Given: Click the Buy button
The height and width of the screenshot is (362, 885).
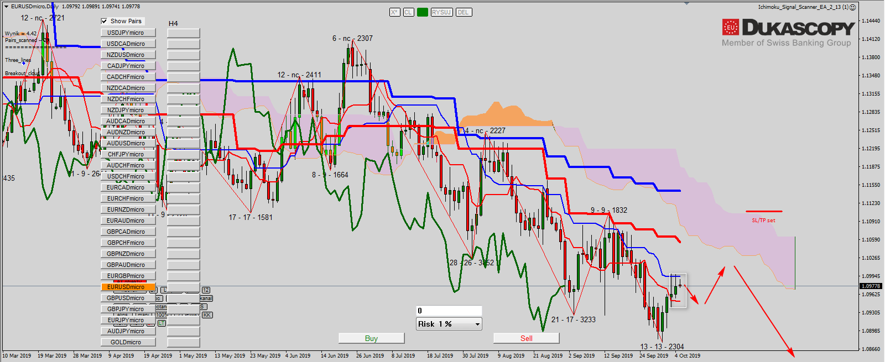Looking at the screenshot, I should (x=371, y=338).
